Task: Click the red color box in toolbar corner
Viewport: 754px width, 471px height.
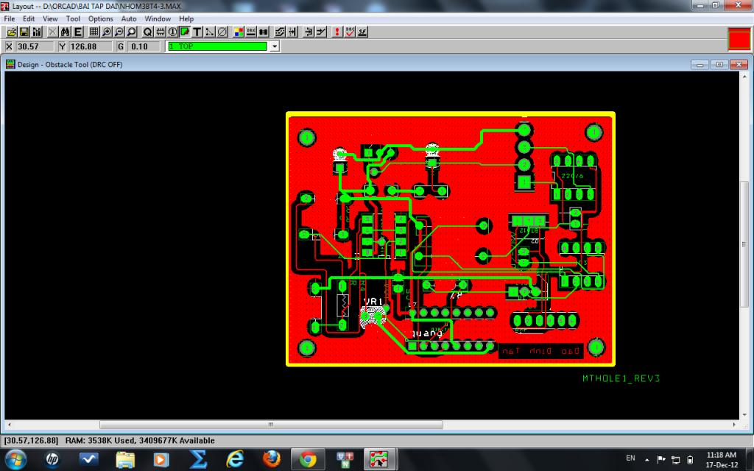Action: point(739,38)
